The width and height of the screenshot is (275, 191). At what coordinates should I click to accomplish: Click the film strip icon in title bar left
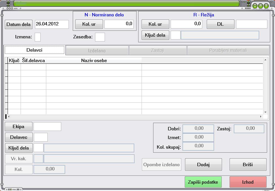(x=8, y=3)
